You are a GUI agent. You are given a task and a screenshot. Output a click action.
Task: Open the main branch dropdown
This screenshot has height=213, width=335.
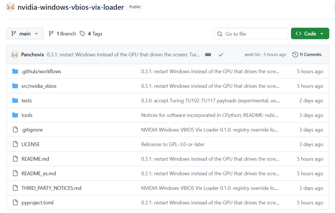click(x=25, y=33)
